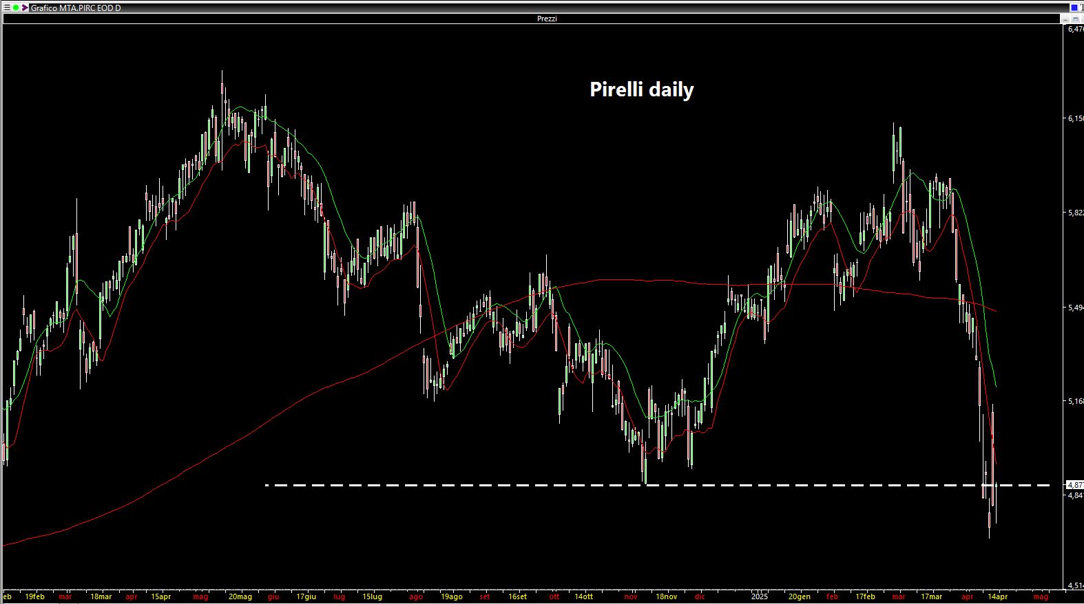Click the 5,49 price axis label
The image size is (1084, 604).
click(1075, 308)
